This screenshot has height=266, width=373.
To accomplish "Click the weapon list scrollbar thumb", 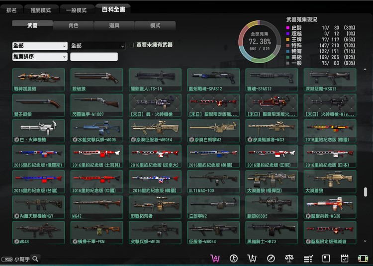I will (x=366, y=192).
